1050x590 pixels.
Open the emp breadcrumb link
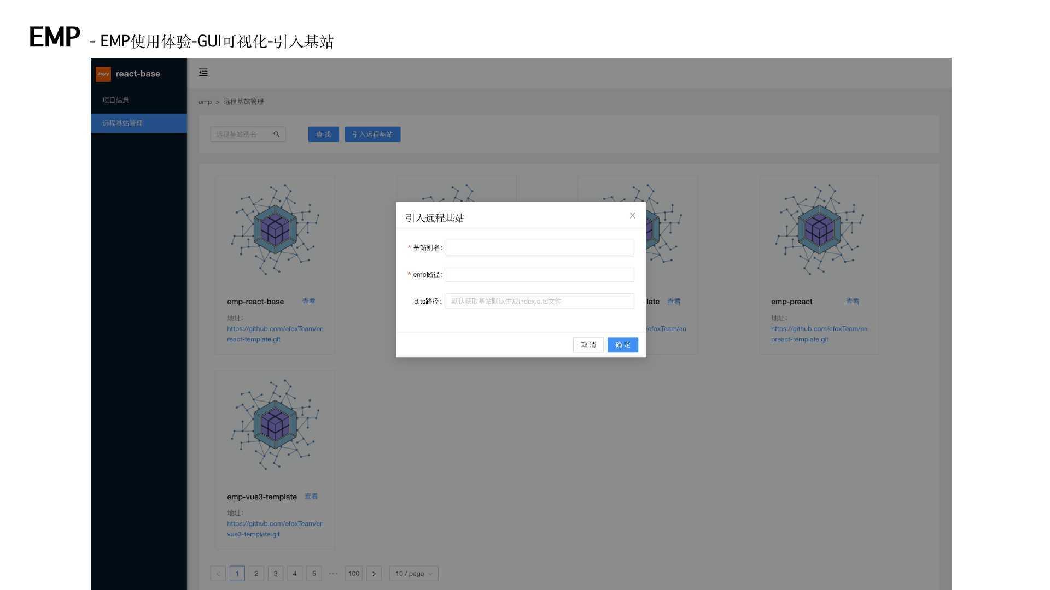(205, 102)
